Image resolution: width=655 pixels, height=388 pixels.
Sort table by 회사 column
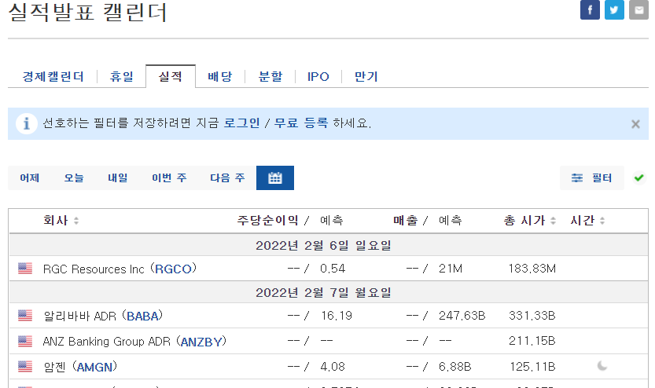click(61, 220)
